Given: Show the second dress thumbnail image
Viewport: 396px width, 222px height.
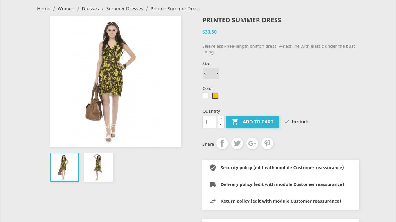Looking at the screenshot, I should (98, 167).
